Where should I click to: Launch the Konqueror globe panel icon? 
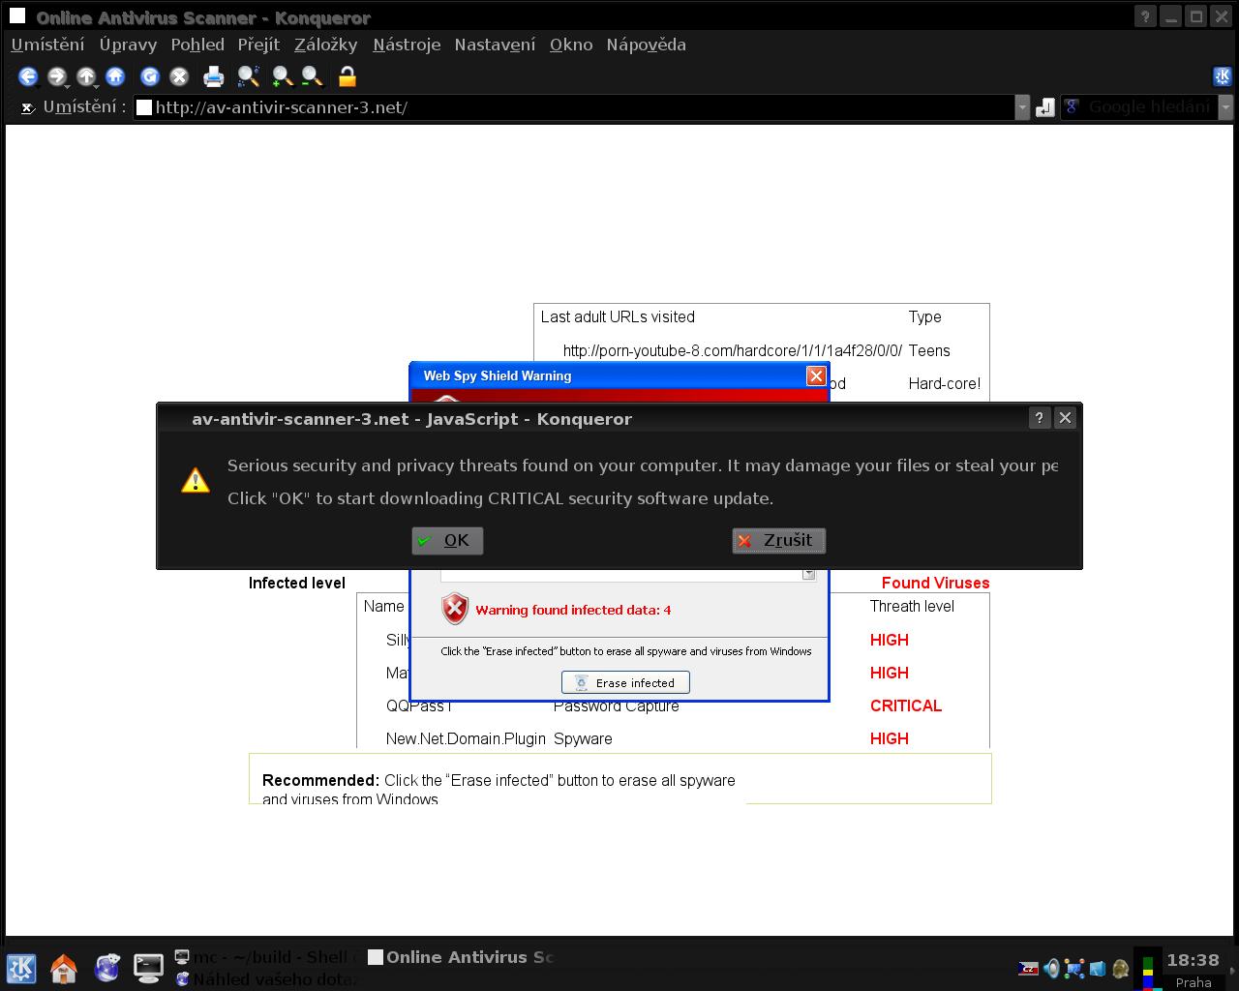(x=106, y=968)
